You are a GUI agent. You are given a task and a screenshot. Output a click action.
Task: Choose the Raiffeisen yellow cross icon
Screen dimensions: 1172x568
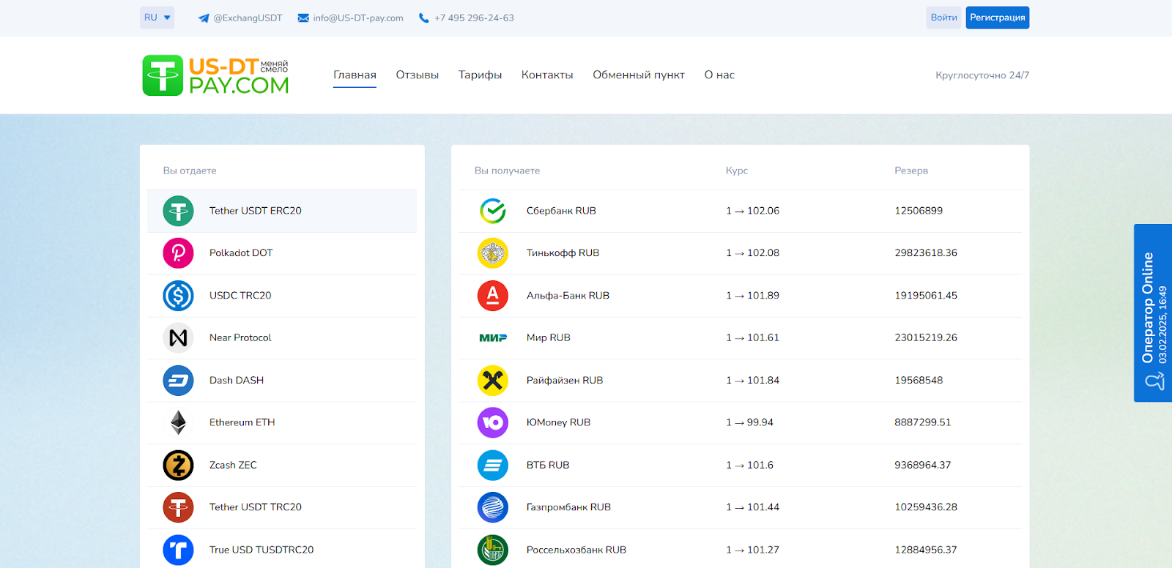(x=493, y=381)
